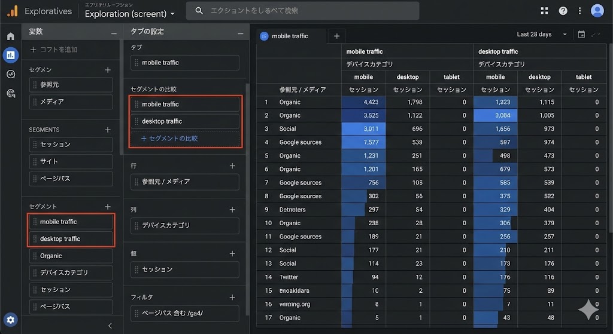The height and width of the screenshot is (334, 613).
Task: Select the 参照元 dimension item
Action: (71, 85)
